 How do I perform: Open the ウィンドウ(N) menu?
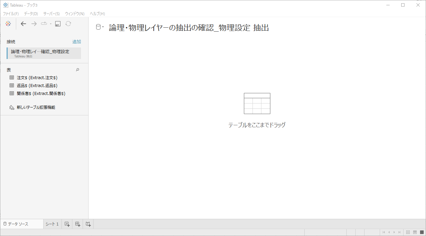(75, 14)
